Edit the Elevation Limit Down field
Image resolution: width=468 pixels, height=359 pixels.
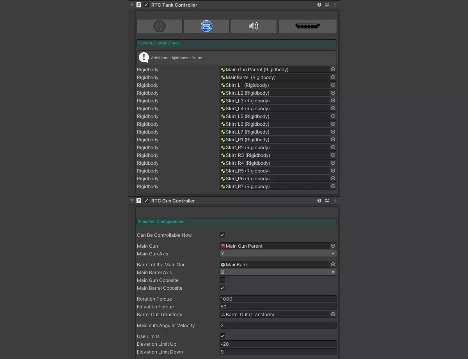[278, 352]
